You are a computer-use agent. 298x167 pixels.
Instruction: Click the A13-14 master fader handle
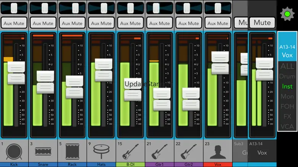(264, 69)
